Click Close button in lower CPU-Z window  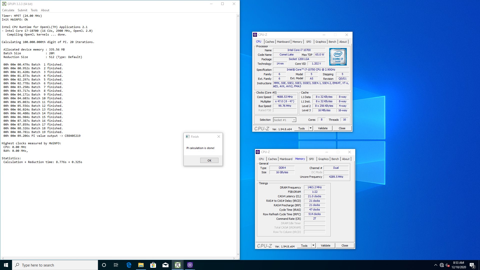(345, 246)
